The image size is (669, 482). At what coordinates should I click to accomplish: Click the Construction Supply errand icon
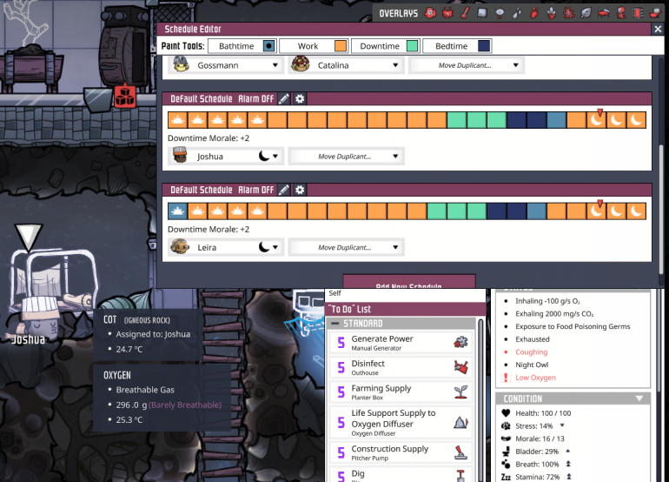click(460, 452)
